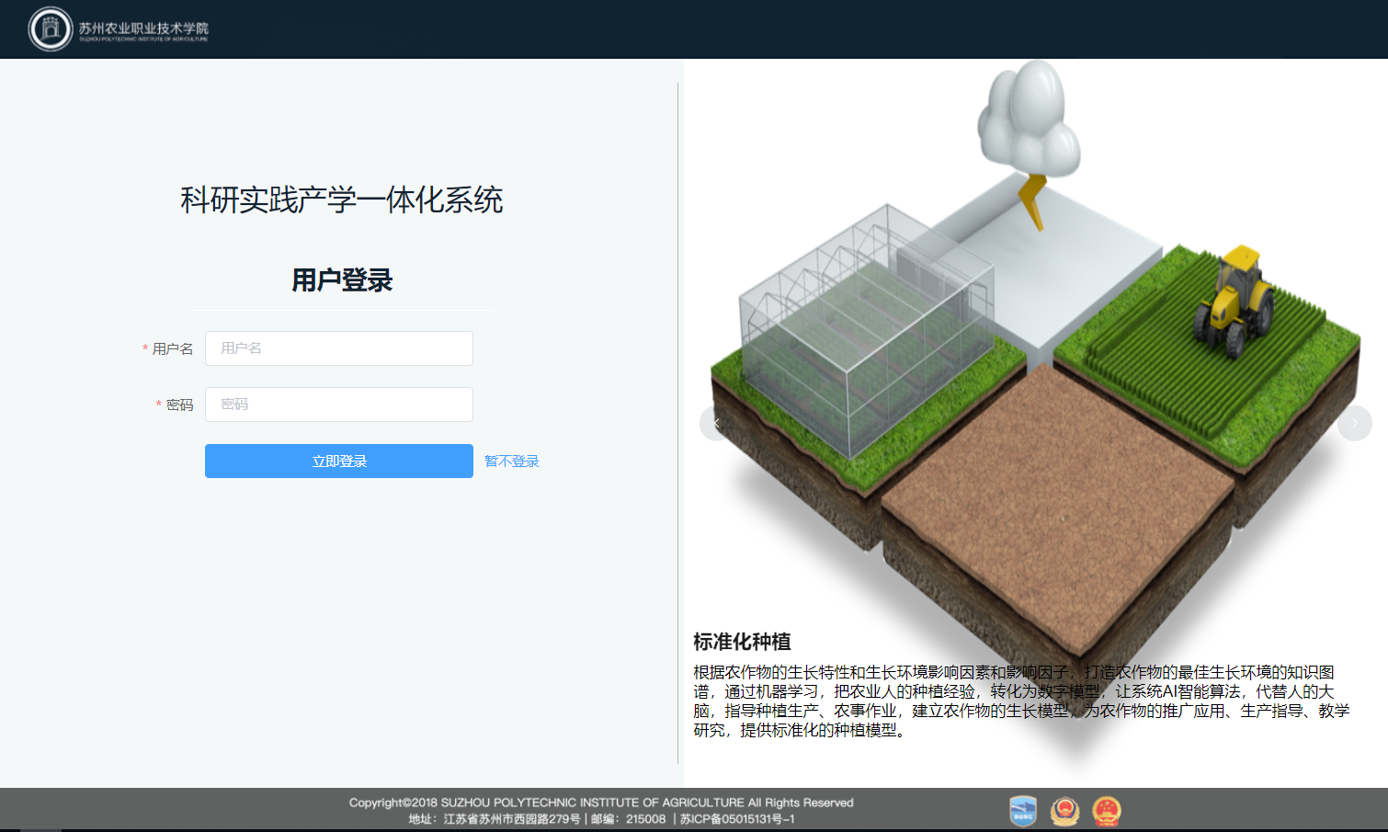Image resolution: width=1388 pixels, height=832 pixels.
Task: Click the yellow tractor illustration in the banner
Action: click(1236, 294)
